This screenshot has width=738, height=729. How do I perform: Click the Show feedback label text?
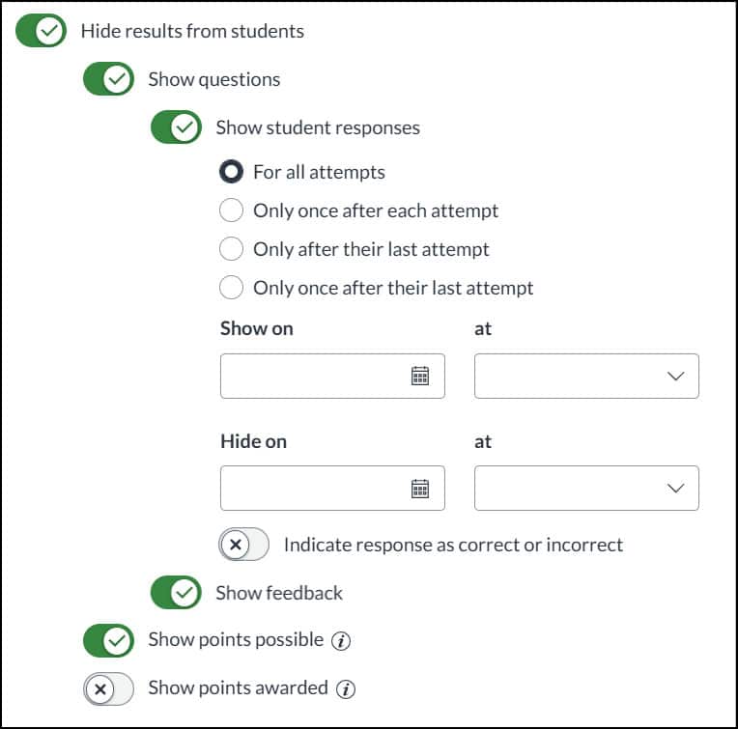pos(279,593)
